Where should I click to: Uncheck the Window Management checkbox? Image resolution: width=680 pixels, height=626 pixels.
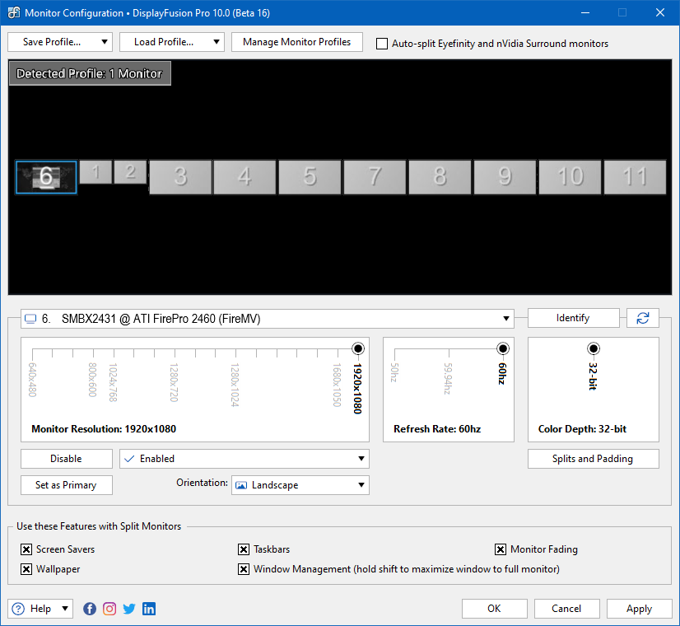point(244,568)
